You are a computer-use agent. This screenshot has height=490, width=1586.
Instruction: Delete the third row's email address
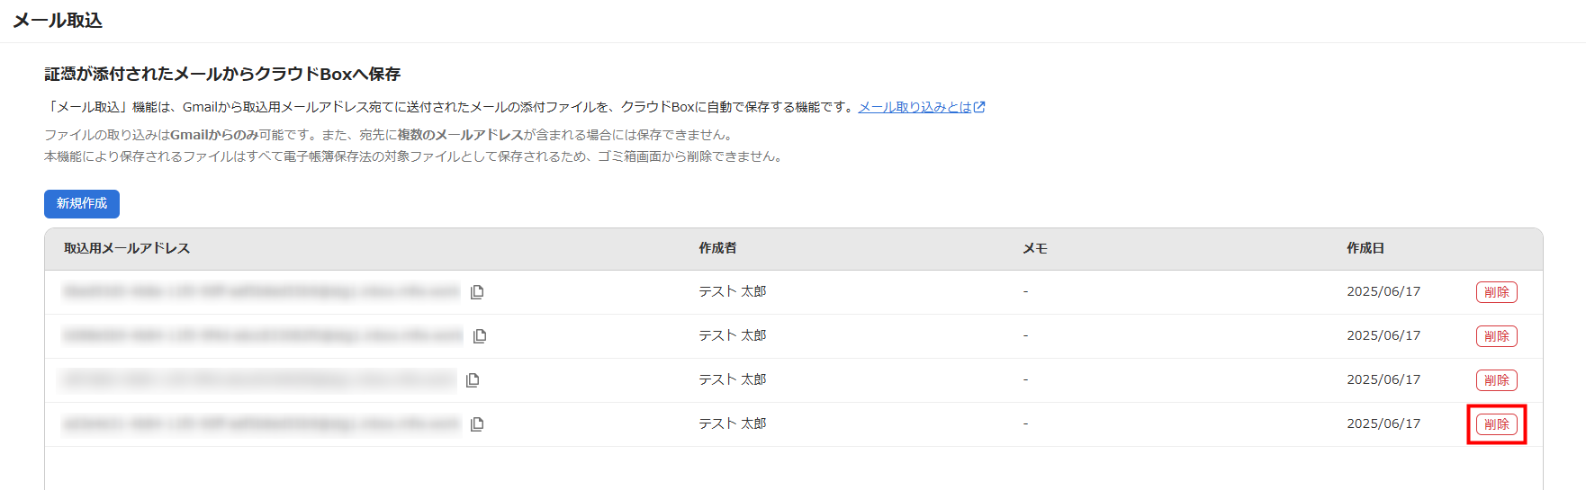[1497, 380]
